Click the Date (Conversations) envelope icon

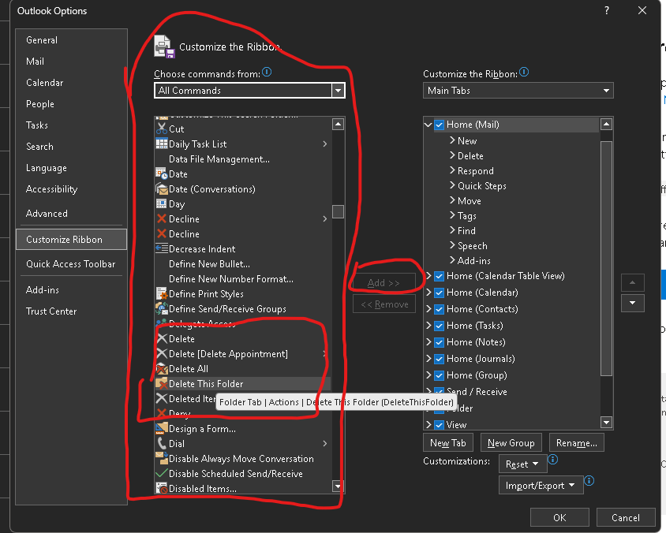click(x=162, y=189)
